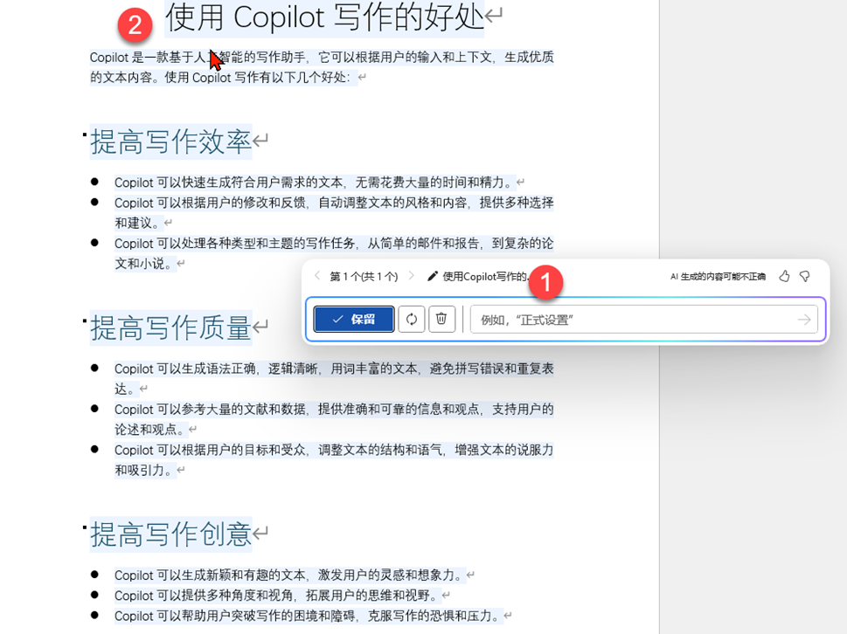Click the 保留 button to keep the draft
This screenshot has height=634, width=847.
pos(354,320)
